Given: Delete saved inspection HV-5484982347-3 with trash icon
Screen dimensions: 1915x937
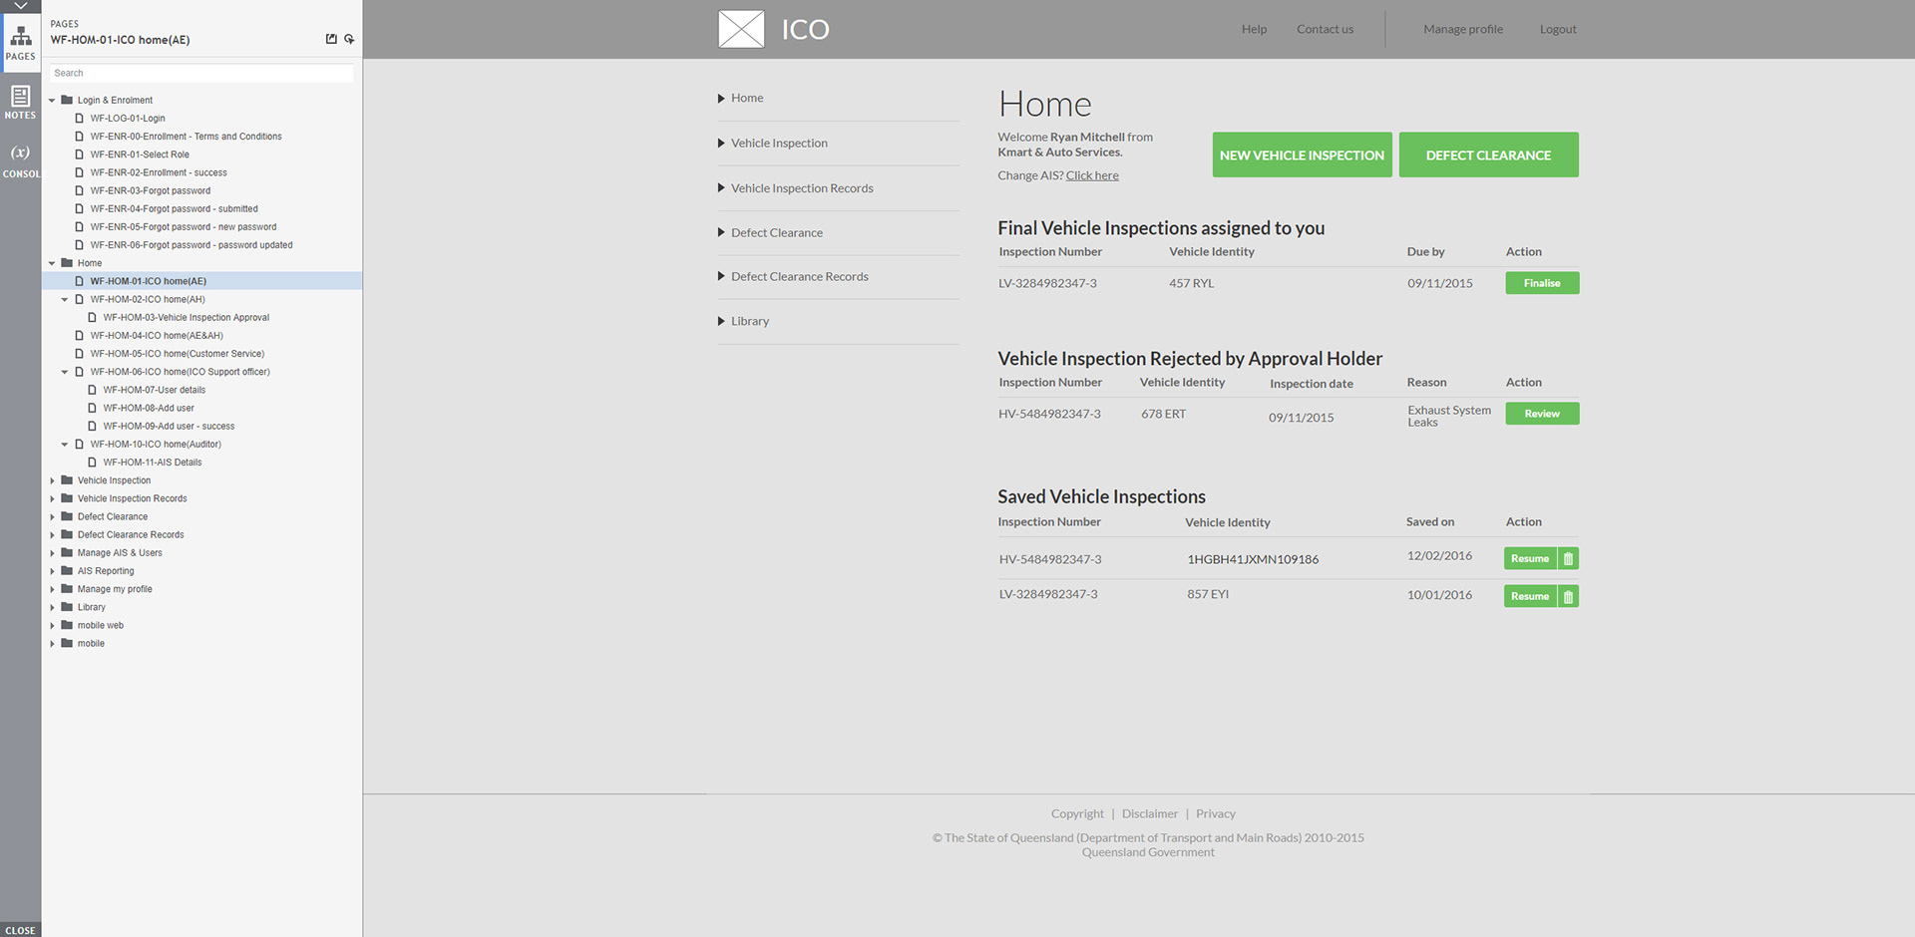Looking at the screenshot, I should coord(1568,559).
